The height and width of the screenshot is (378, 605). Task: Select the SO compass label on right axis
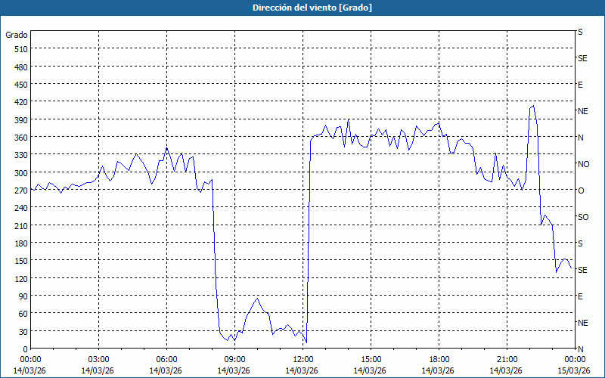click(582, 217)
